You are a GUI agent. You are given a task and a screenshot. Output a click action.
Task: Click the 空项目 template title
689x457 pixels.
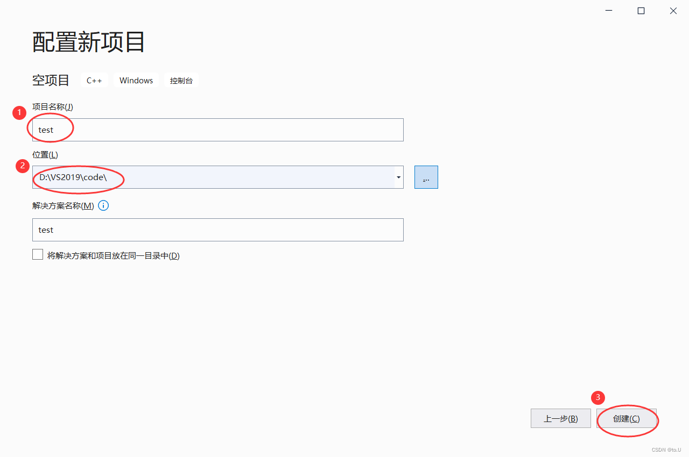(x=51, y=80)
